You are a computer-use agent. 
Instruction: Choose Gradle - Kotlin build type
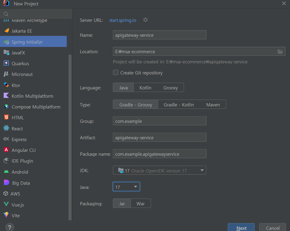pos(179,105)
